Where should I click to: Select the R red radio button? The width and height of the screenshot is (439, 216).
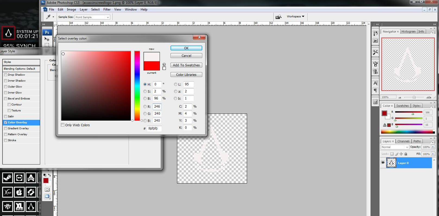[x=145, y=107]
